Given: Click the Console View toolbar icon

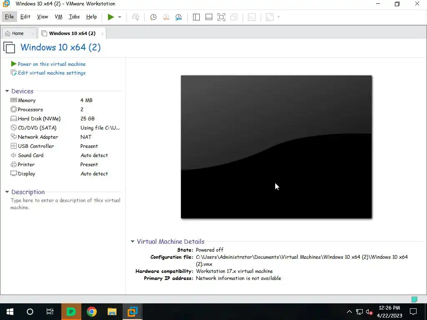Looking at the screenshot, I should click(x=252, y=17).
